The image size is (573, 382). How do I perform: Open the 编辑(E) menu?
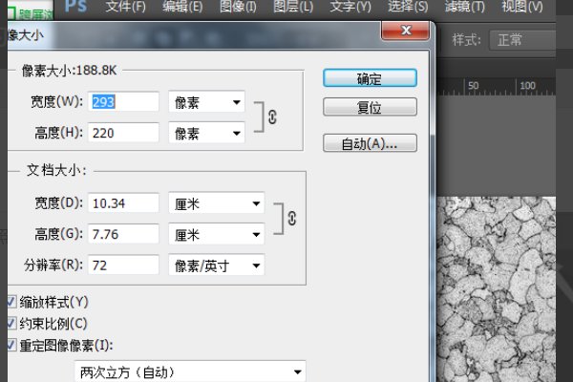click(x=182, y=7)
